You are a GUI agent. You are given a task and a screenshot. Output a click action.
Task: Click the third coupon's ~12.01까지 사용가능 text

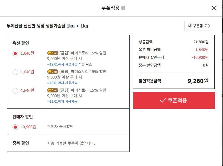coord(62,102)
